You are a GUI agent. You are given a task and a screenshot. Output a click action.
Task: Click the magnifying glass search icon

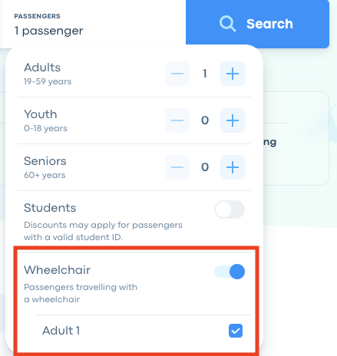[x=227, y=24]
